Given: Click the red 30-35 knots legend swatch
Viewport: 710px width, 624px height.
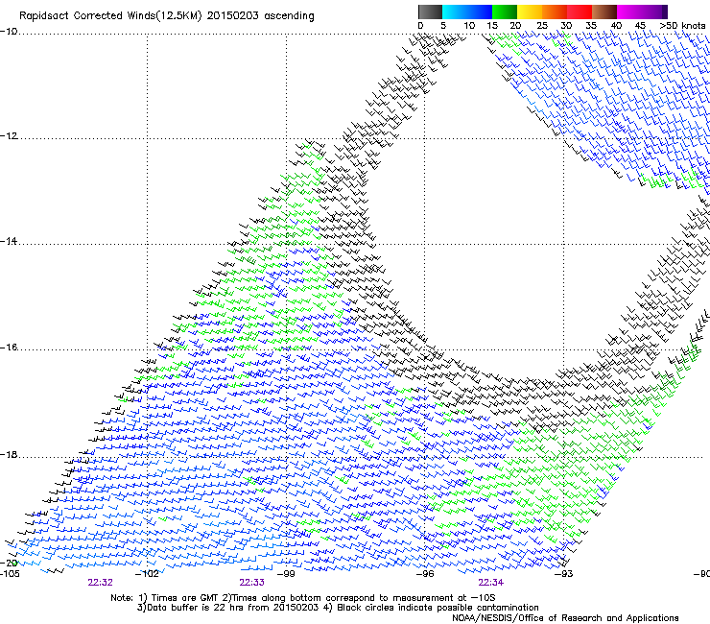Looking at the screenshot, I should point(580,12).
